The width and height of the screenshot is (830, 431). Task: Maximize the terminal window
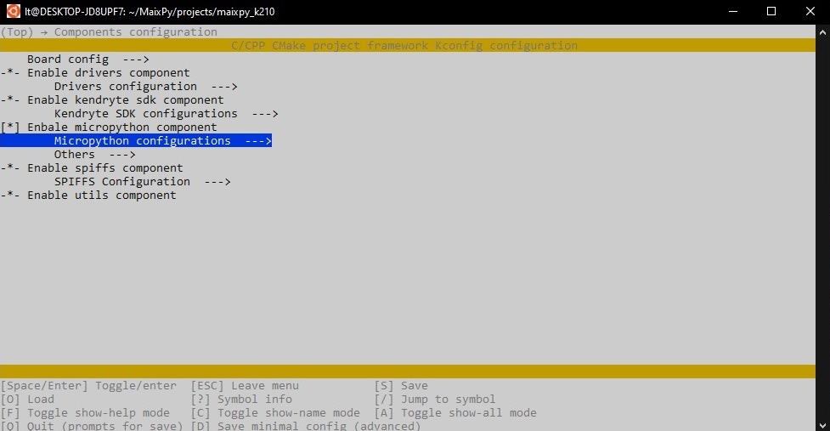(x=771, y=11)
